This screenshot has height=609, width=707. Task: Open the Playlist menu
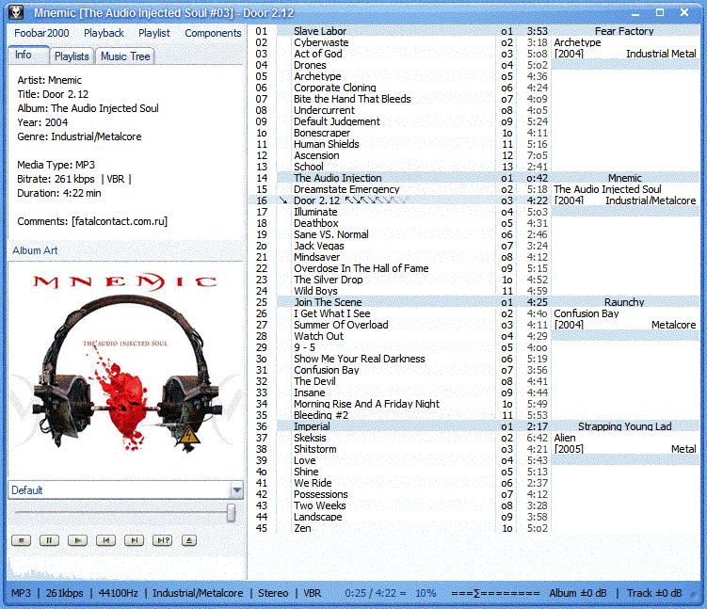(154, 33)
